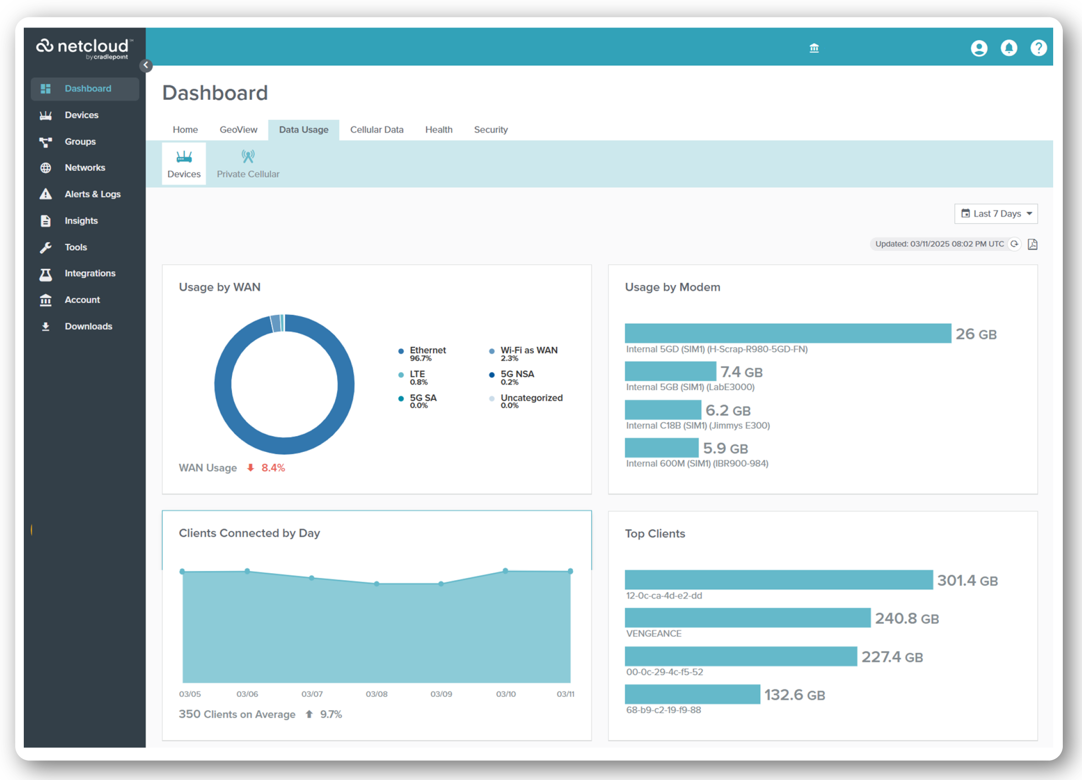This screenshot has height=780, width=1082.
Task: Switch to the Cellular Data tab
Action: coord(377,130)
